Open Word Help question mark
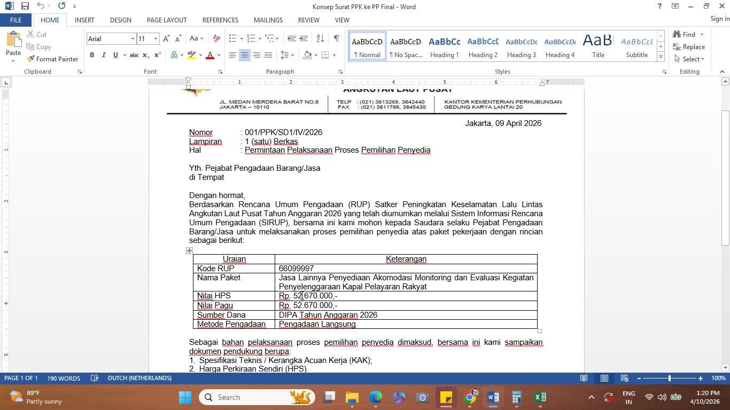This screenshot has width=730, height=410. [x=659, y=6]
